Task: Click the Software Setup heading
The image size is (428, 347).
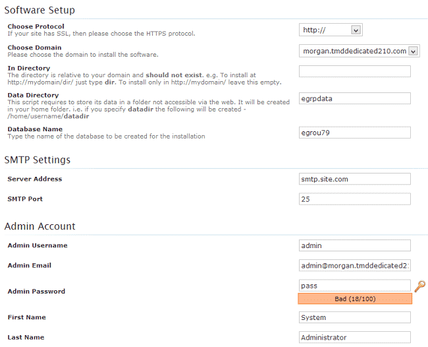Action: click(40, 10)
